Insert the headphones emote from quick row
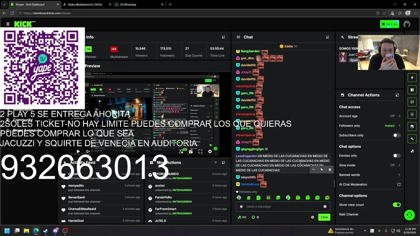420x236 pixels. click(x=288, y=198)
